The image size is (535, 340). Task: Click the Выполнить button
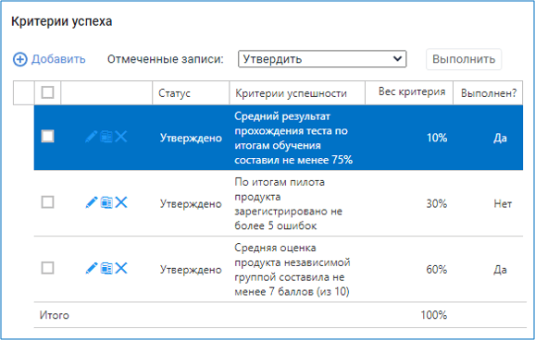[x=464, y=59]
